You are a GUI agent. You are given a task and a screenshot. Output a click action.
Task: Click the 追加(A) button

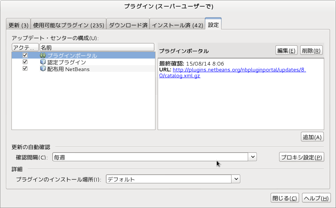pos(312,137)
